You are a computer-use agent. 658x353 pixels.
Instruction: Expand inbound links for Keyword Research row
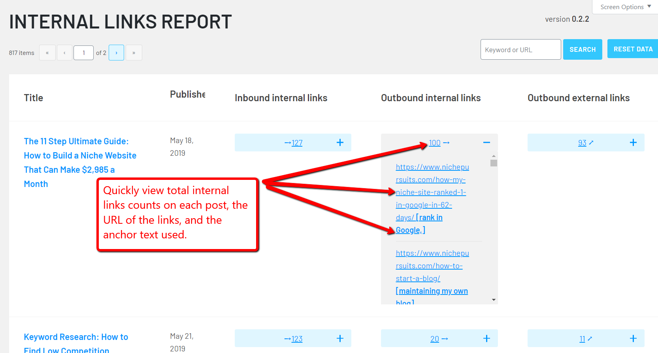pos(340,339)
